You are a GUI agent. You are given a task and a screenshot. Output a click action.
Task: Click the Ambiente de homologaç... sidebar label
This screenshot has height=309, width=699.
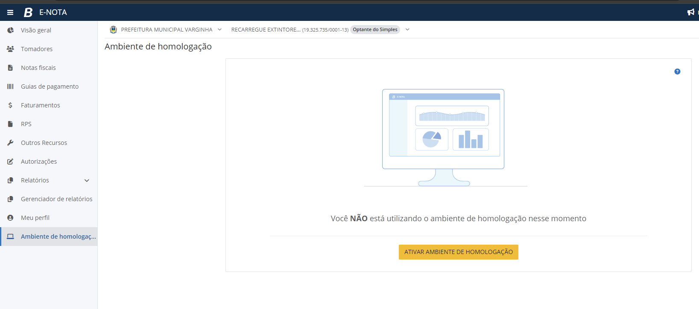click(58, 237)
